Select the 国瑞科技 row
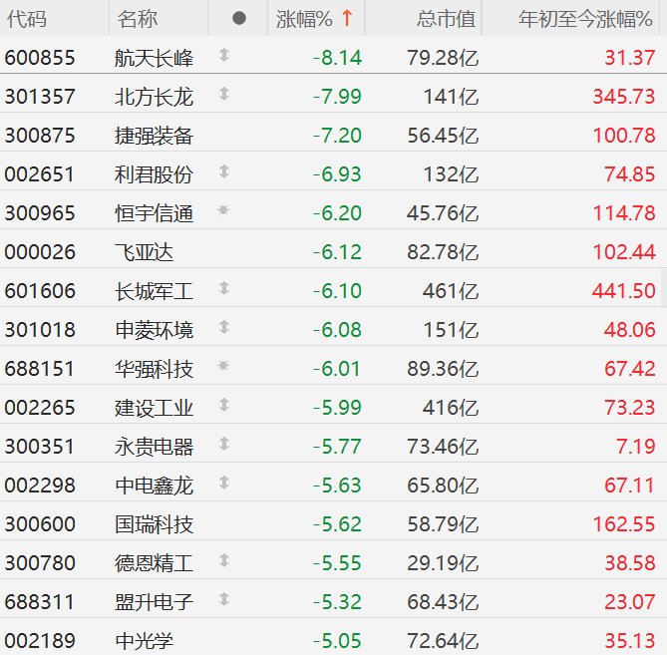 click(154, 524)
